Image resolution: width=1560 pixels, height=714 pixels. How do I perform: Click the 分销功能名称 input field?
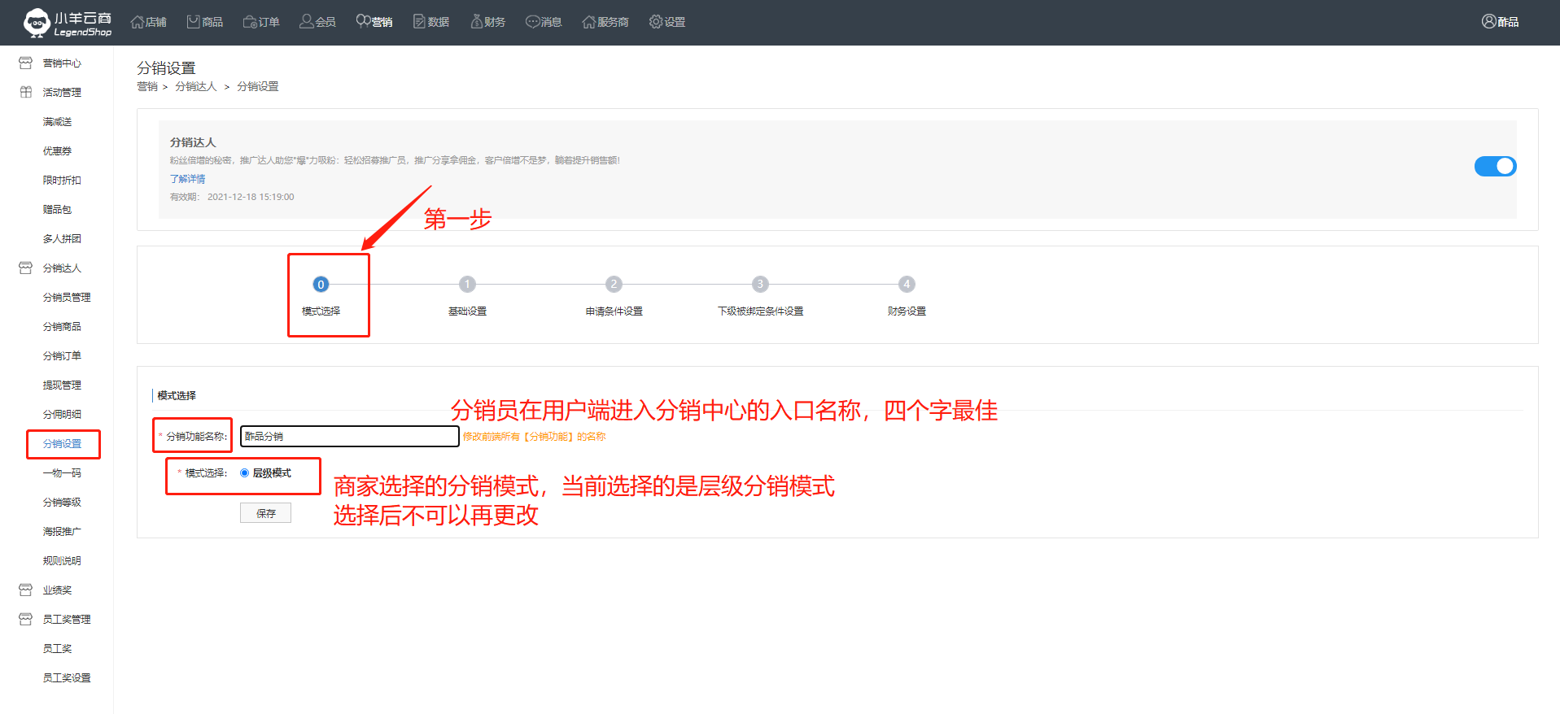(350, 437)
